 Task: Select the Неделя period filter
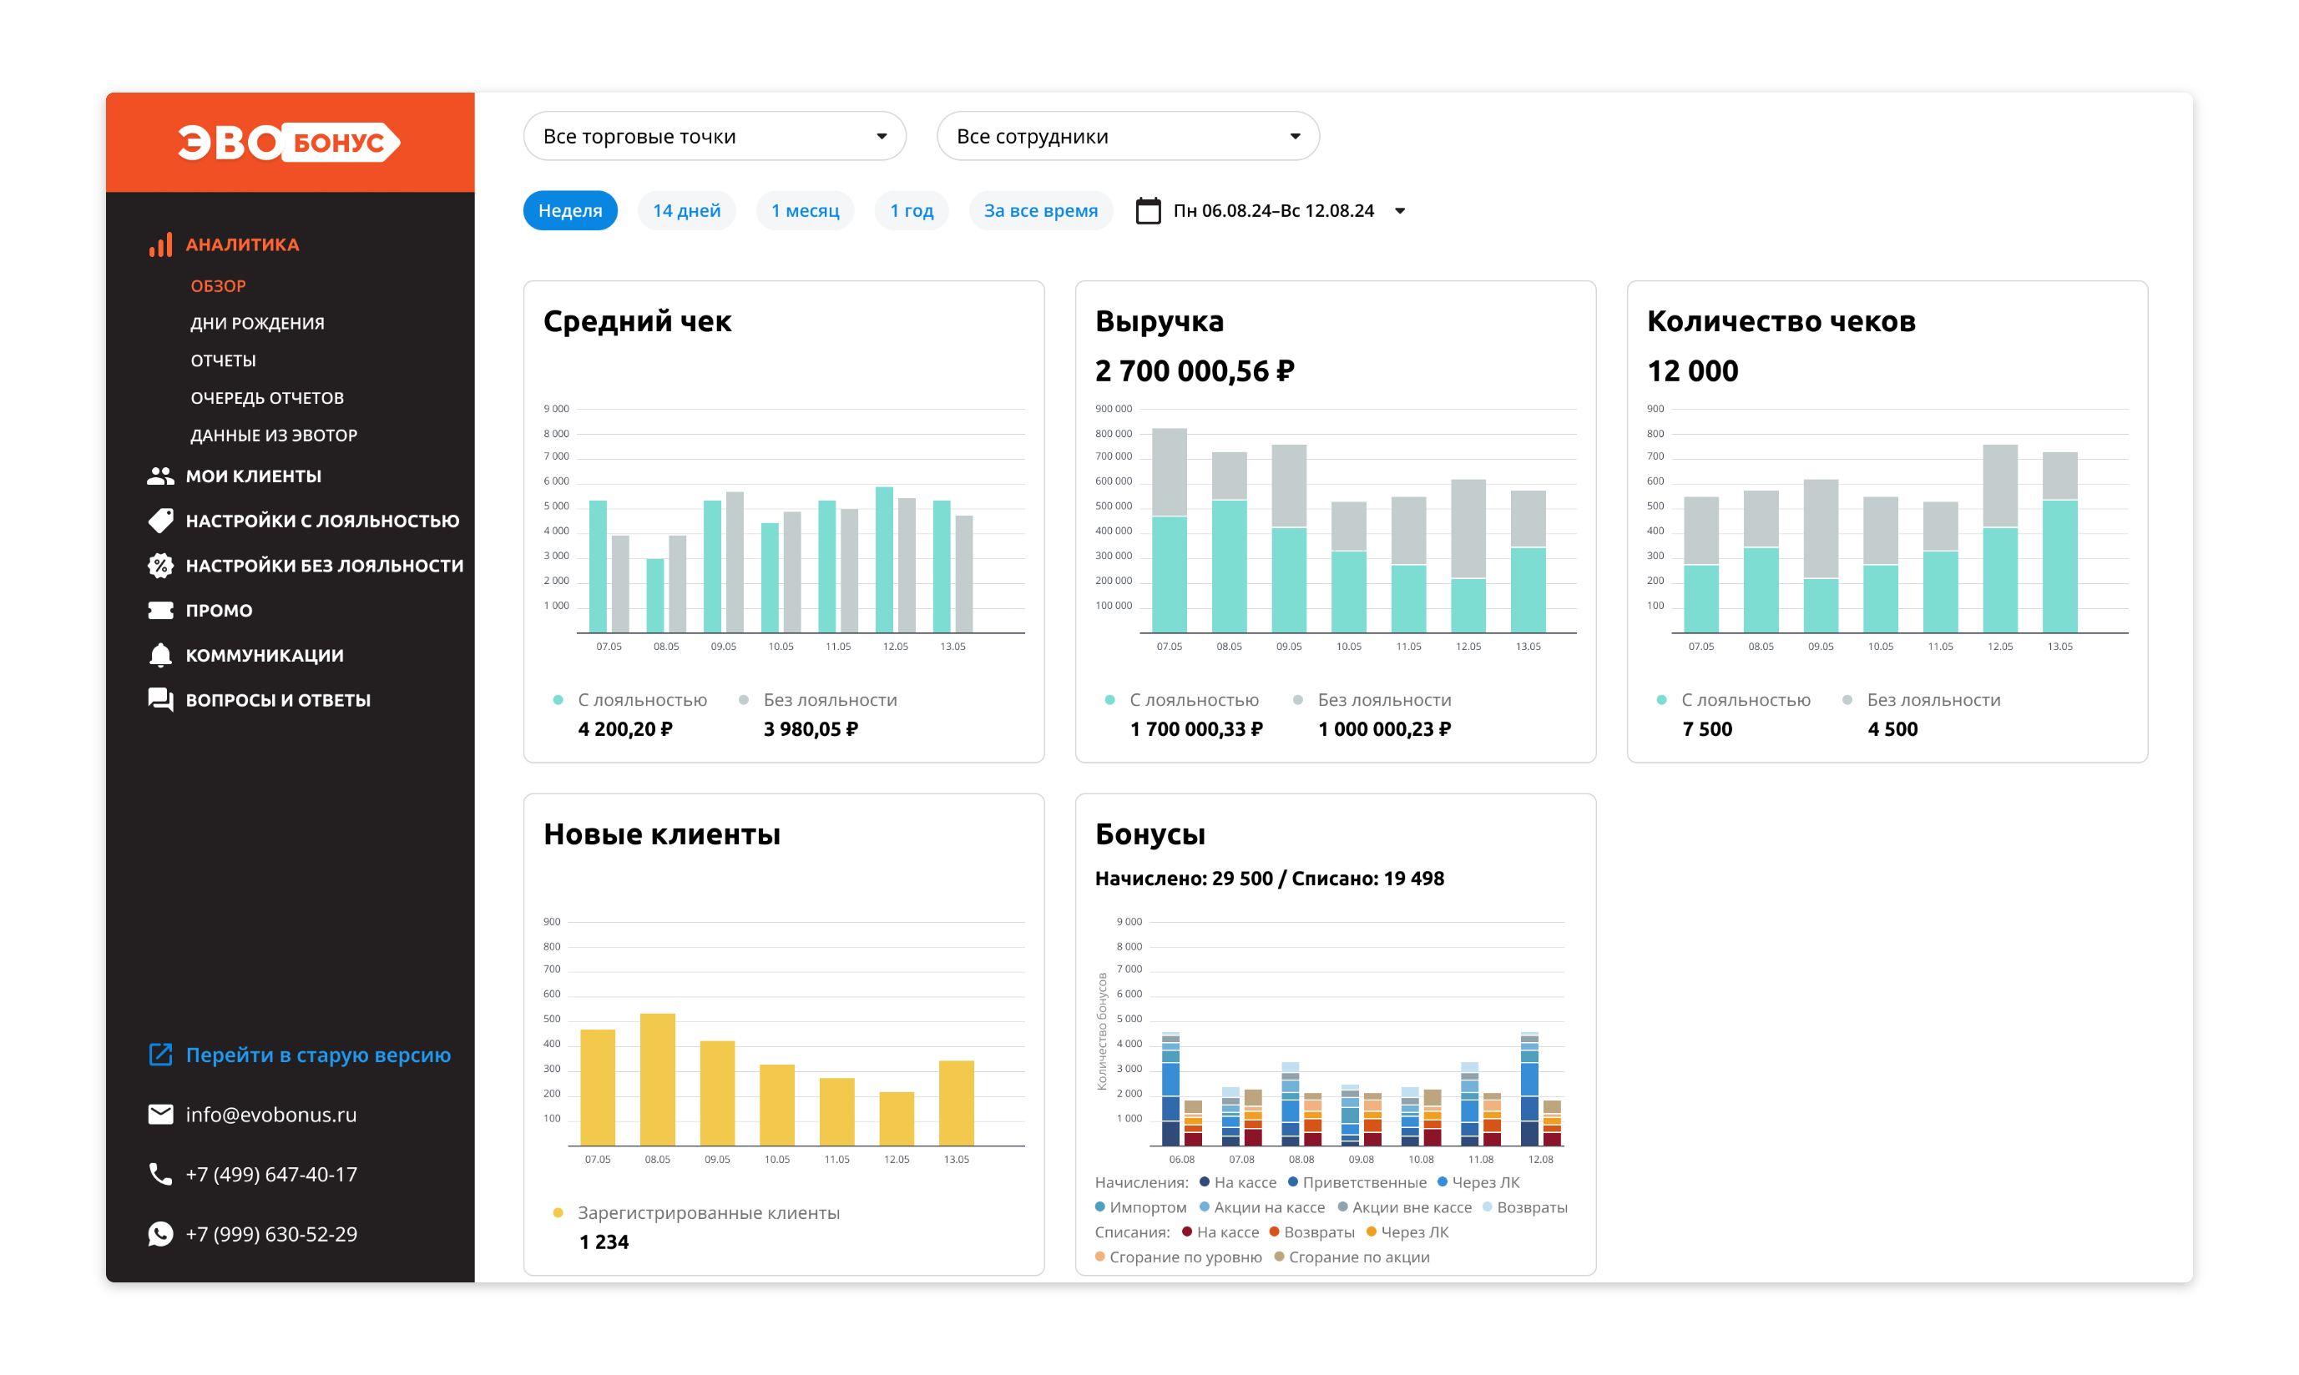[570, 210]
